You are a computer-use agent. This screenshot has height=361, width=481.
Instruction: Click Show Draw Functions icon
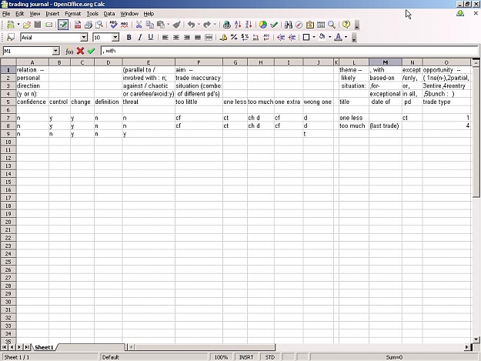click(274, 25)
